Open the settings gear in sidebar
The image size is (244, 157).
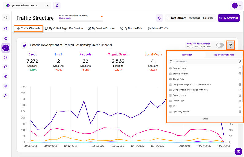pyautogui.click(x=6, y=86)
